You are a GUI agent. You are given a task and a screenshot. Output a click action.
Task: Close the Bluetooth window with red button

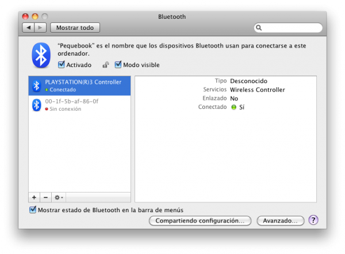25,17
